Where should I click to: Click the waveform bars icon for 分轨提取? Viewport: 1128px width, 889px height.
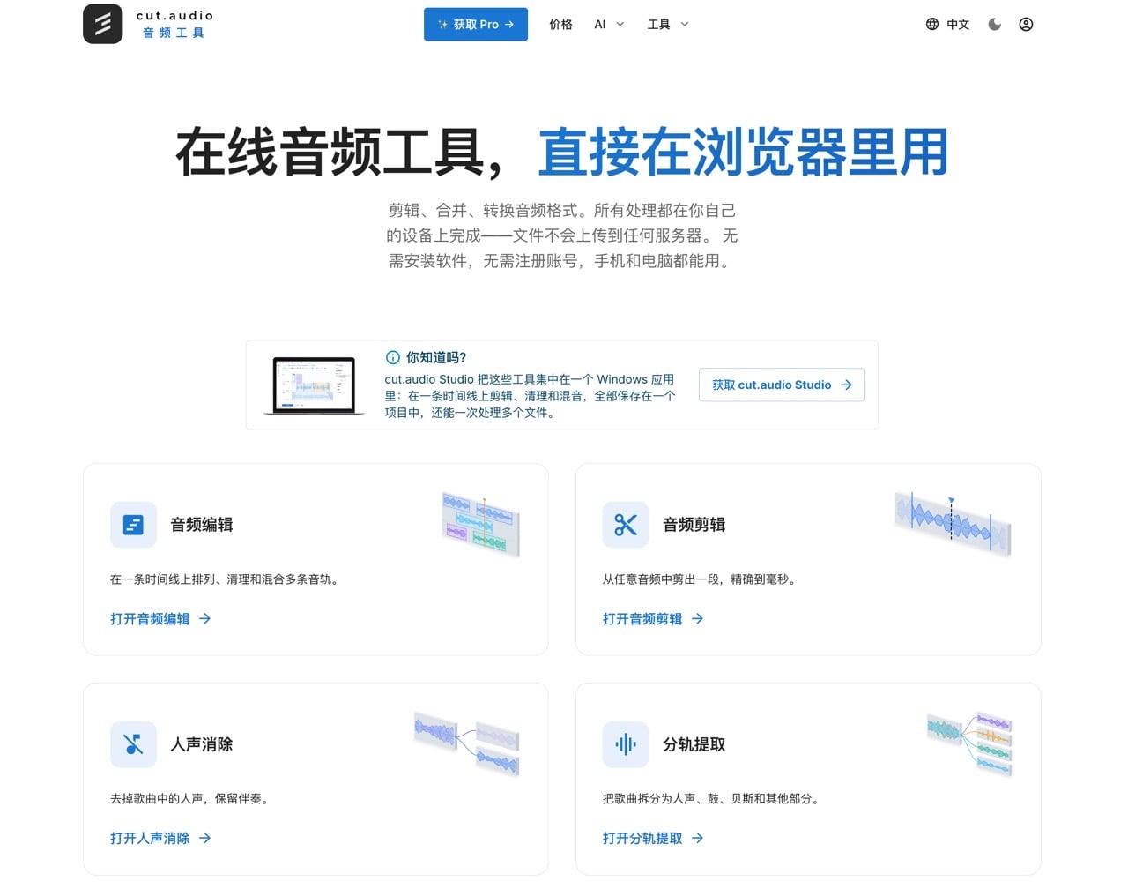tap(626, 744)
